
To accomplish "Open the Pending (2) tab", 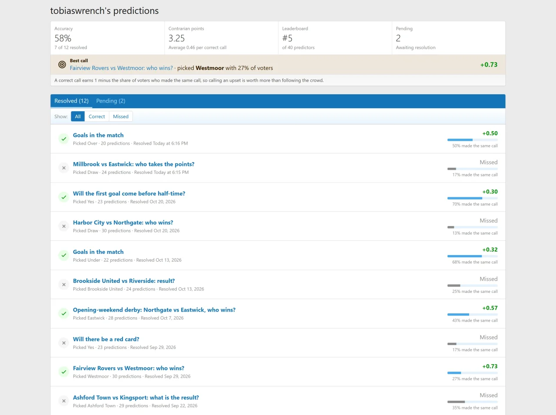I will [111, 101].
